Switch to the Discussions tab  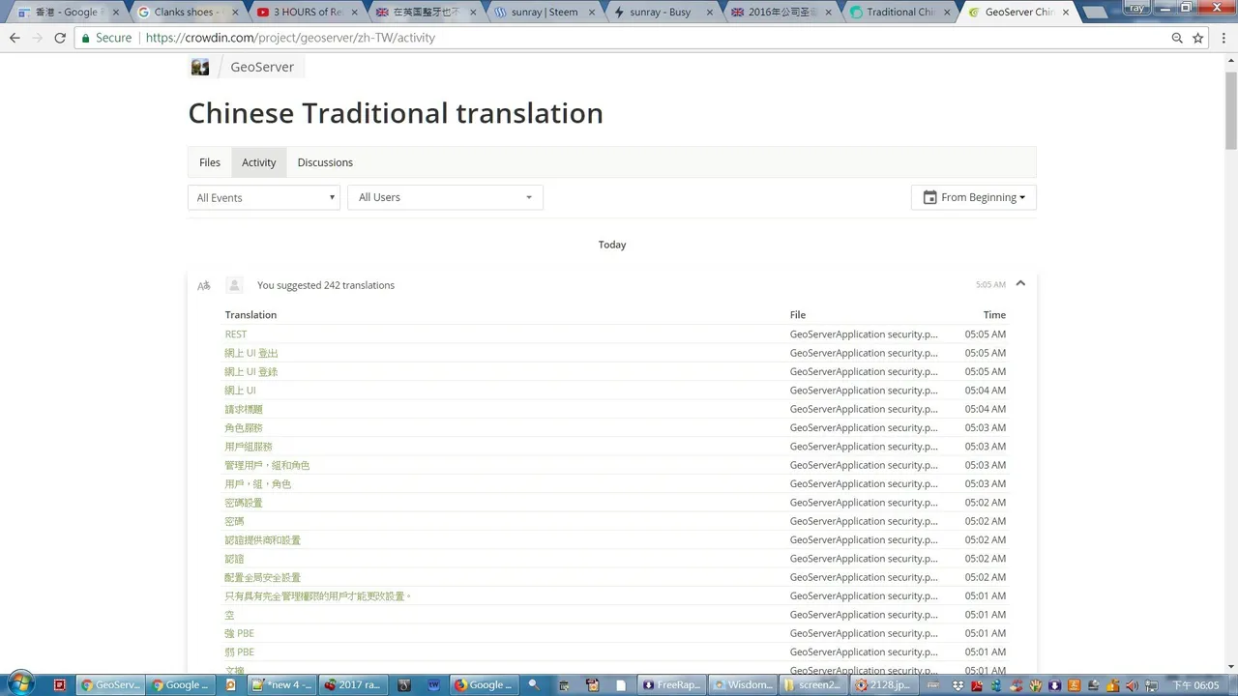coord(325,162)
